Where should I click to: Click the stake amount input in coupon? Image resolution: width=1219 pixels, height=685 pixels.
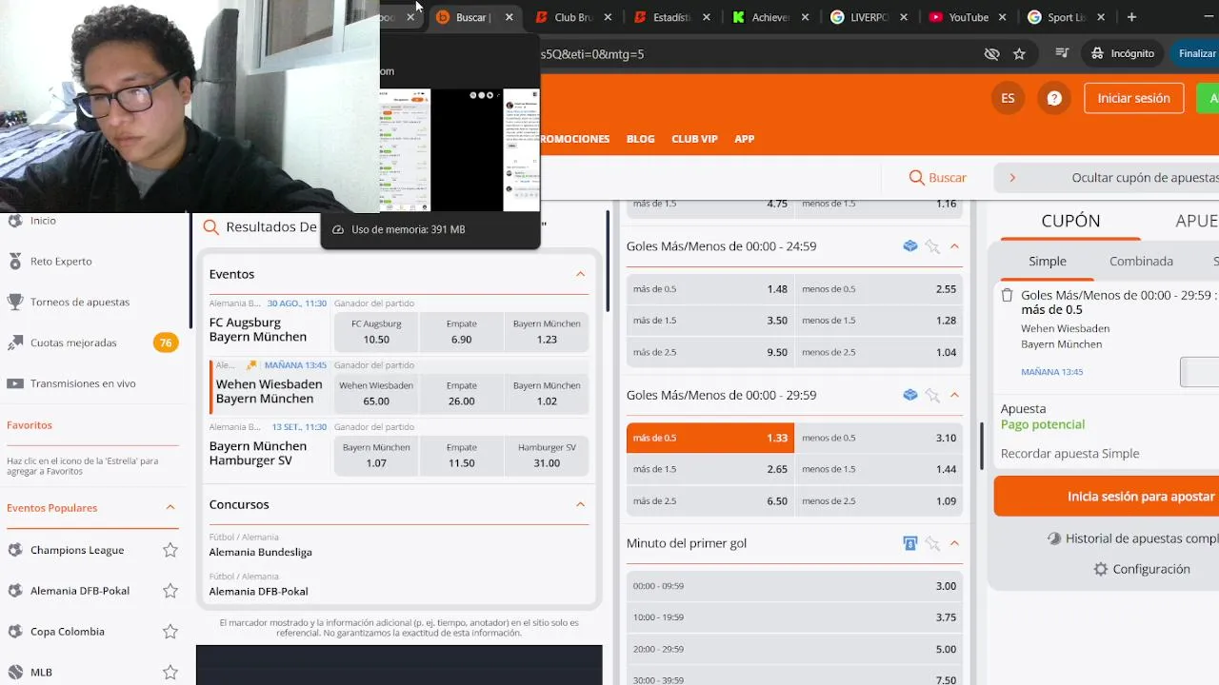tap(1200, 372)
